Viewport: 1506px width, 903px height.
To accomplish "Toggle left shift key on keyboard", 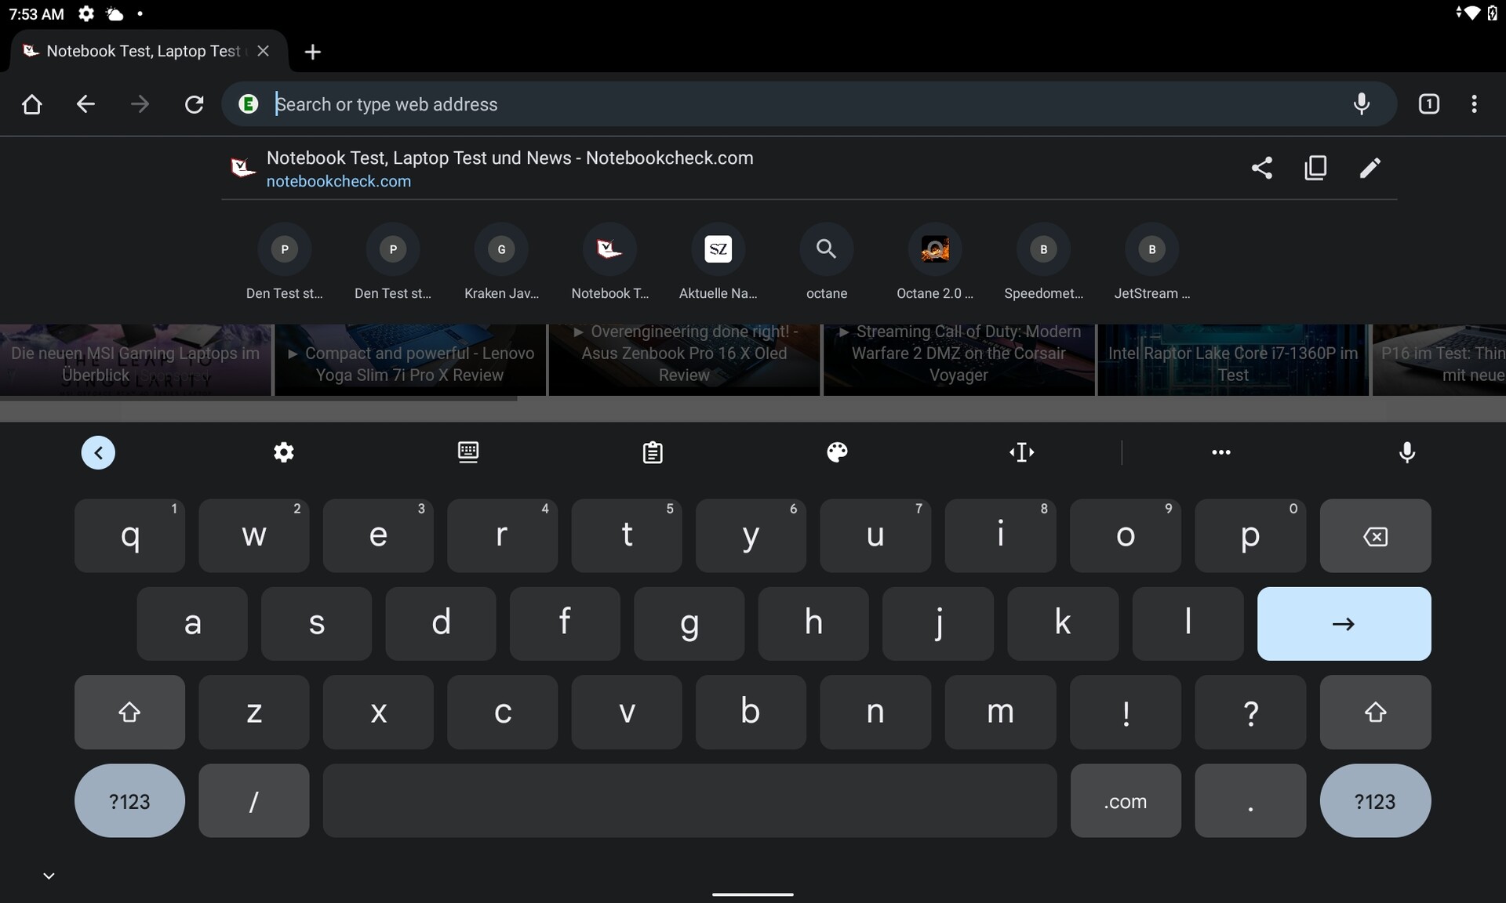I will click(x=129, y=712).
